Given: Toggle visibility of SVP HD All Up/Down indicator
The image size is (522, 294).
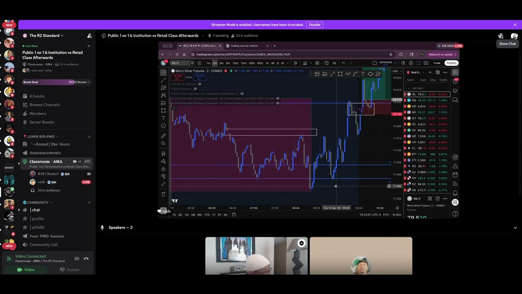Looking at the screenshot, I should [199, 84].
